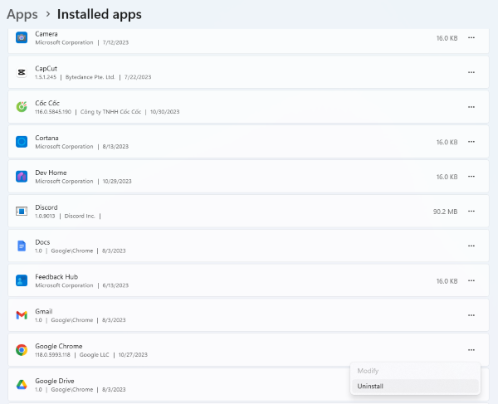
Task: Select the Google Chrome app row
Action: (x=207, y=350)
